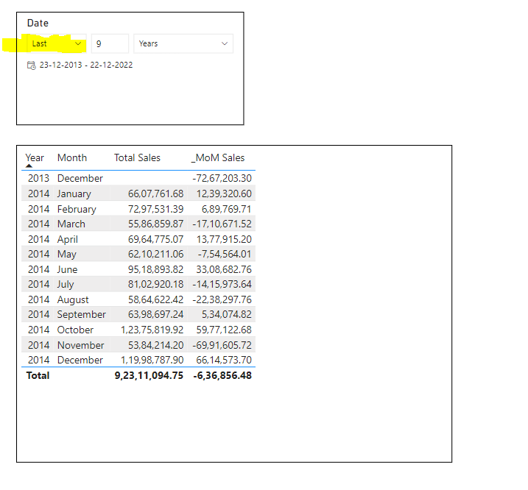This screenshot has height=490, width=528.
Task: Select October total sales 1,23,75,819.92
Action: click(x=152, y=330)
